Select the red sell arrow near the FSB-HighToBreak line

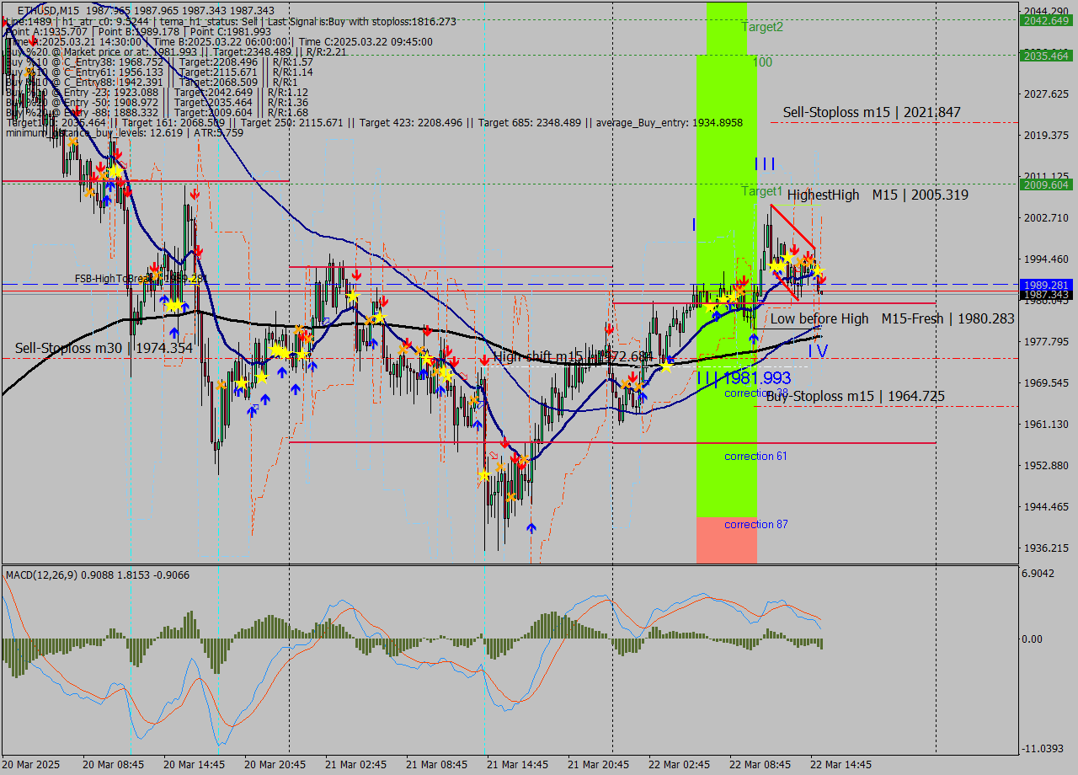pos(154,267)
